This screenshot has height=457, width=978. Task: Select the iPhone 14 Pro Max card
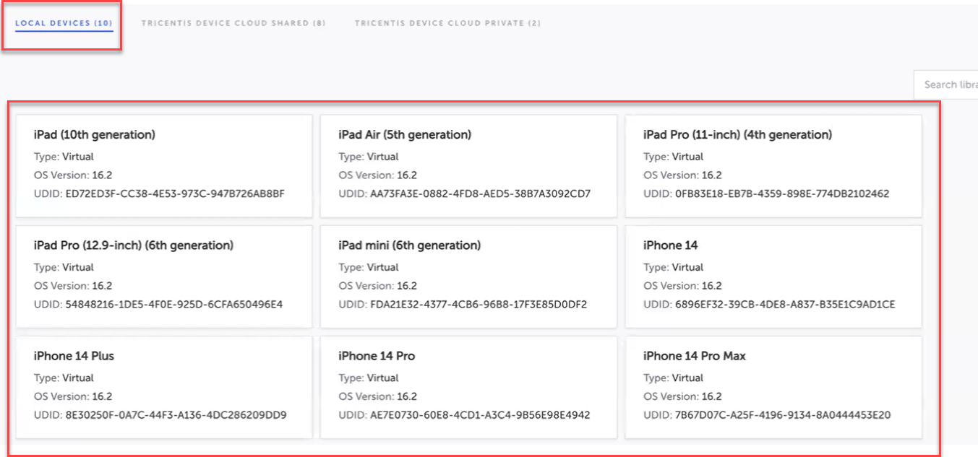tap(773, 386)
